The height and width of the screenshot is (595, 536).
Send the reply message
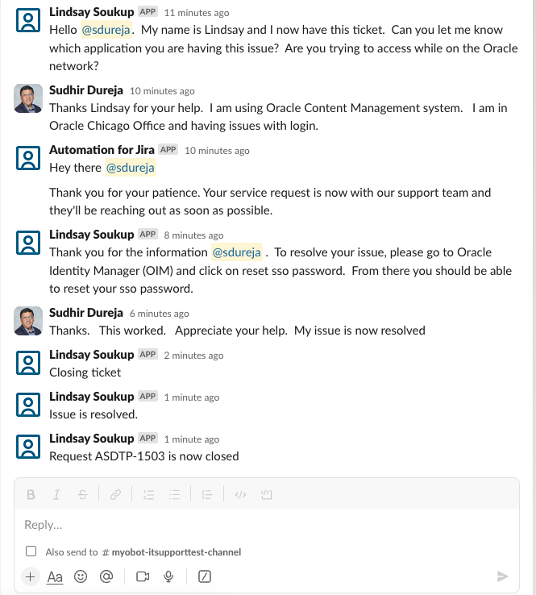(x=502, y=576)
